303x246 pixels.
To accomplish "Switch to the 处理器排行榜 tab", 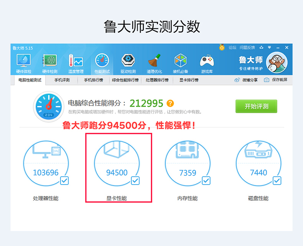I will coord(157,80).
